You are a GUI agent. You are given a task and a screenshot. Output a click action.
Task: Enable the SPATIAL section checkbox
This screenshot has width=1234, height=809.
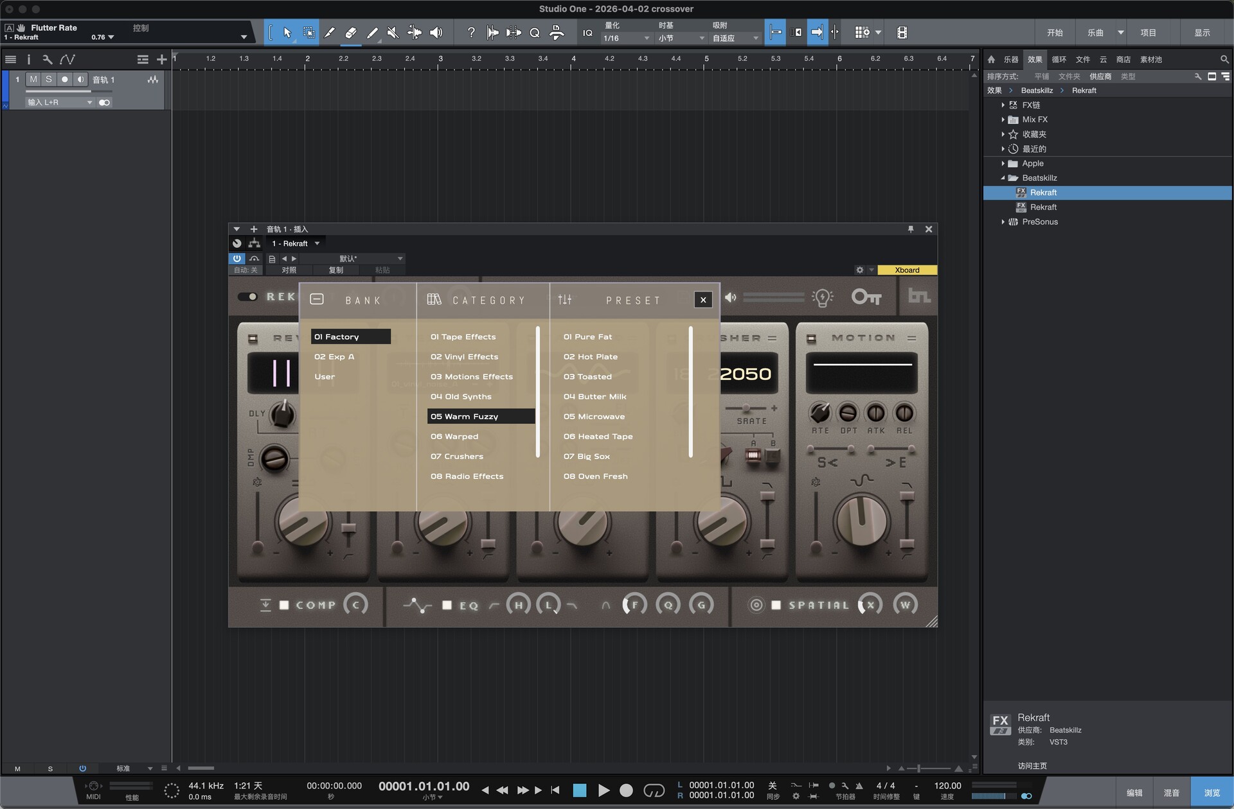(776, 605)
